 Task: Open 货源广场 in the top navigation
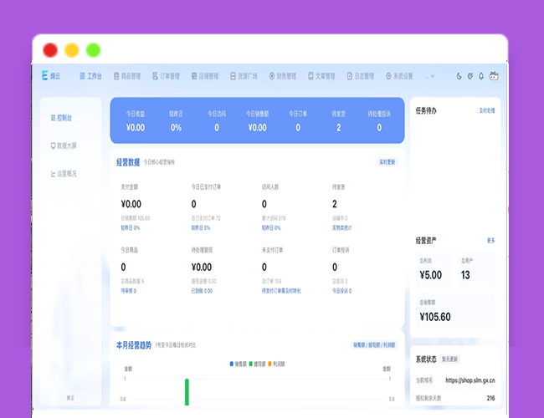pyautogui.click(x=244, y=76)
